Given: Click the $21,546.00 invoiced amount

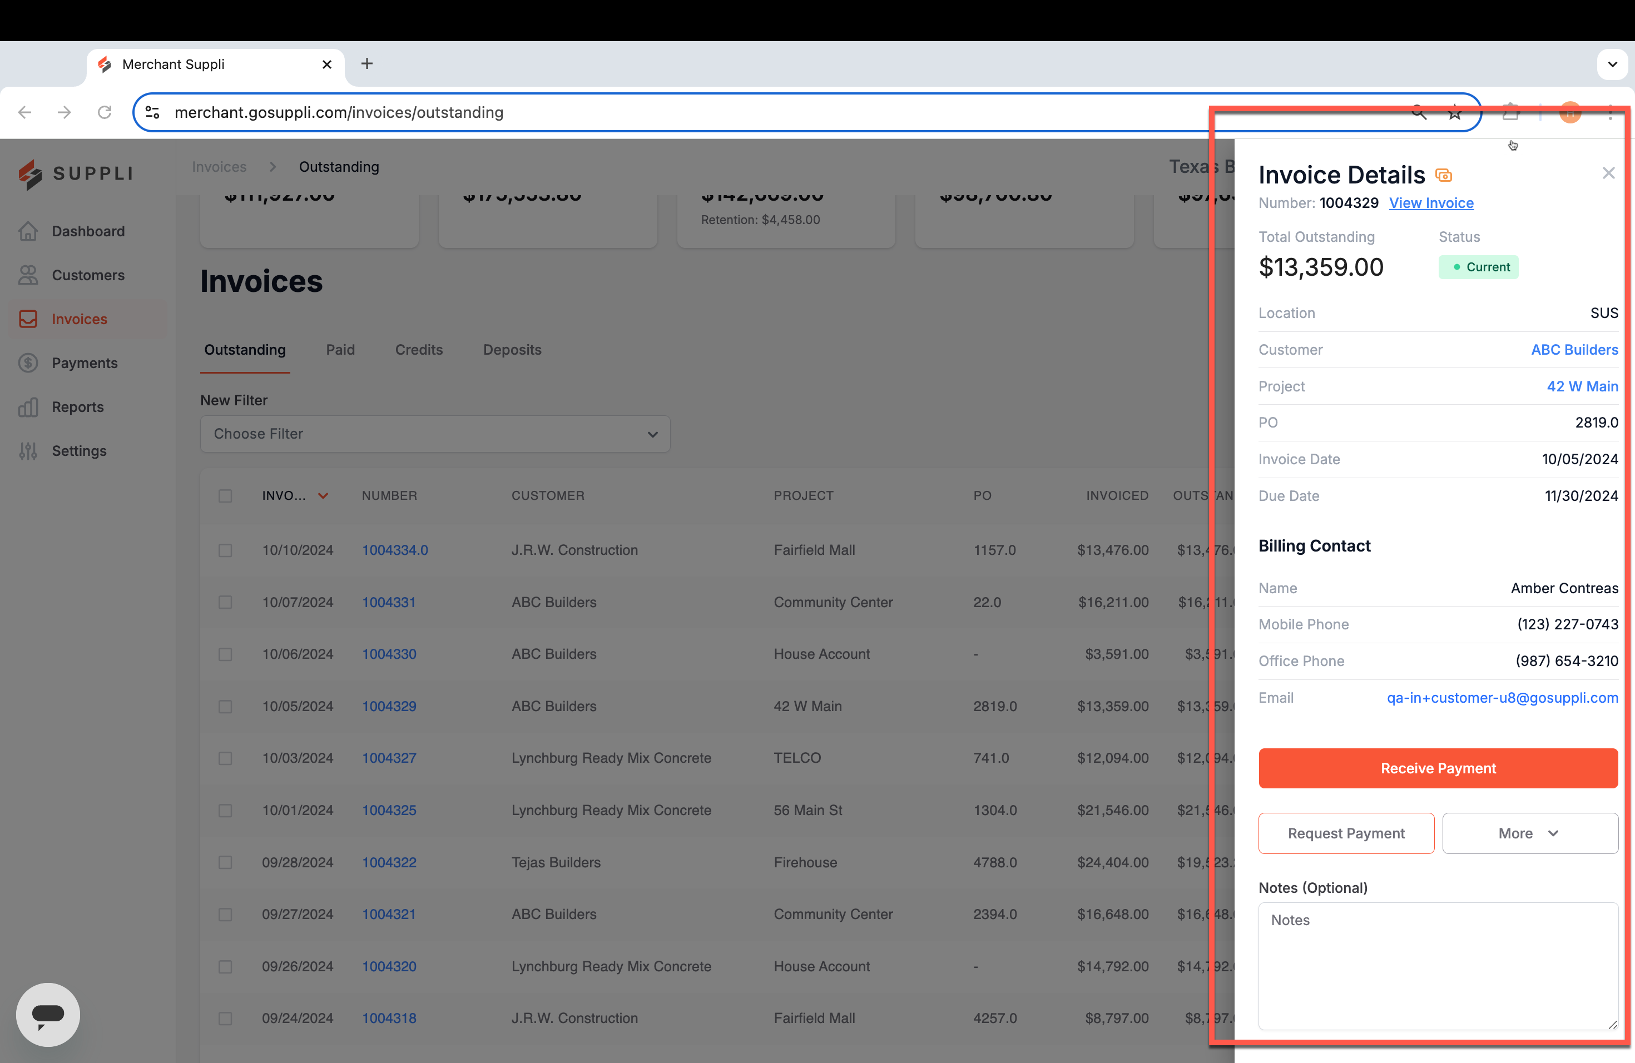Looking at the screenshot, I should (1113, 810).
